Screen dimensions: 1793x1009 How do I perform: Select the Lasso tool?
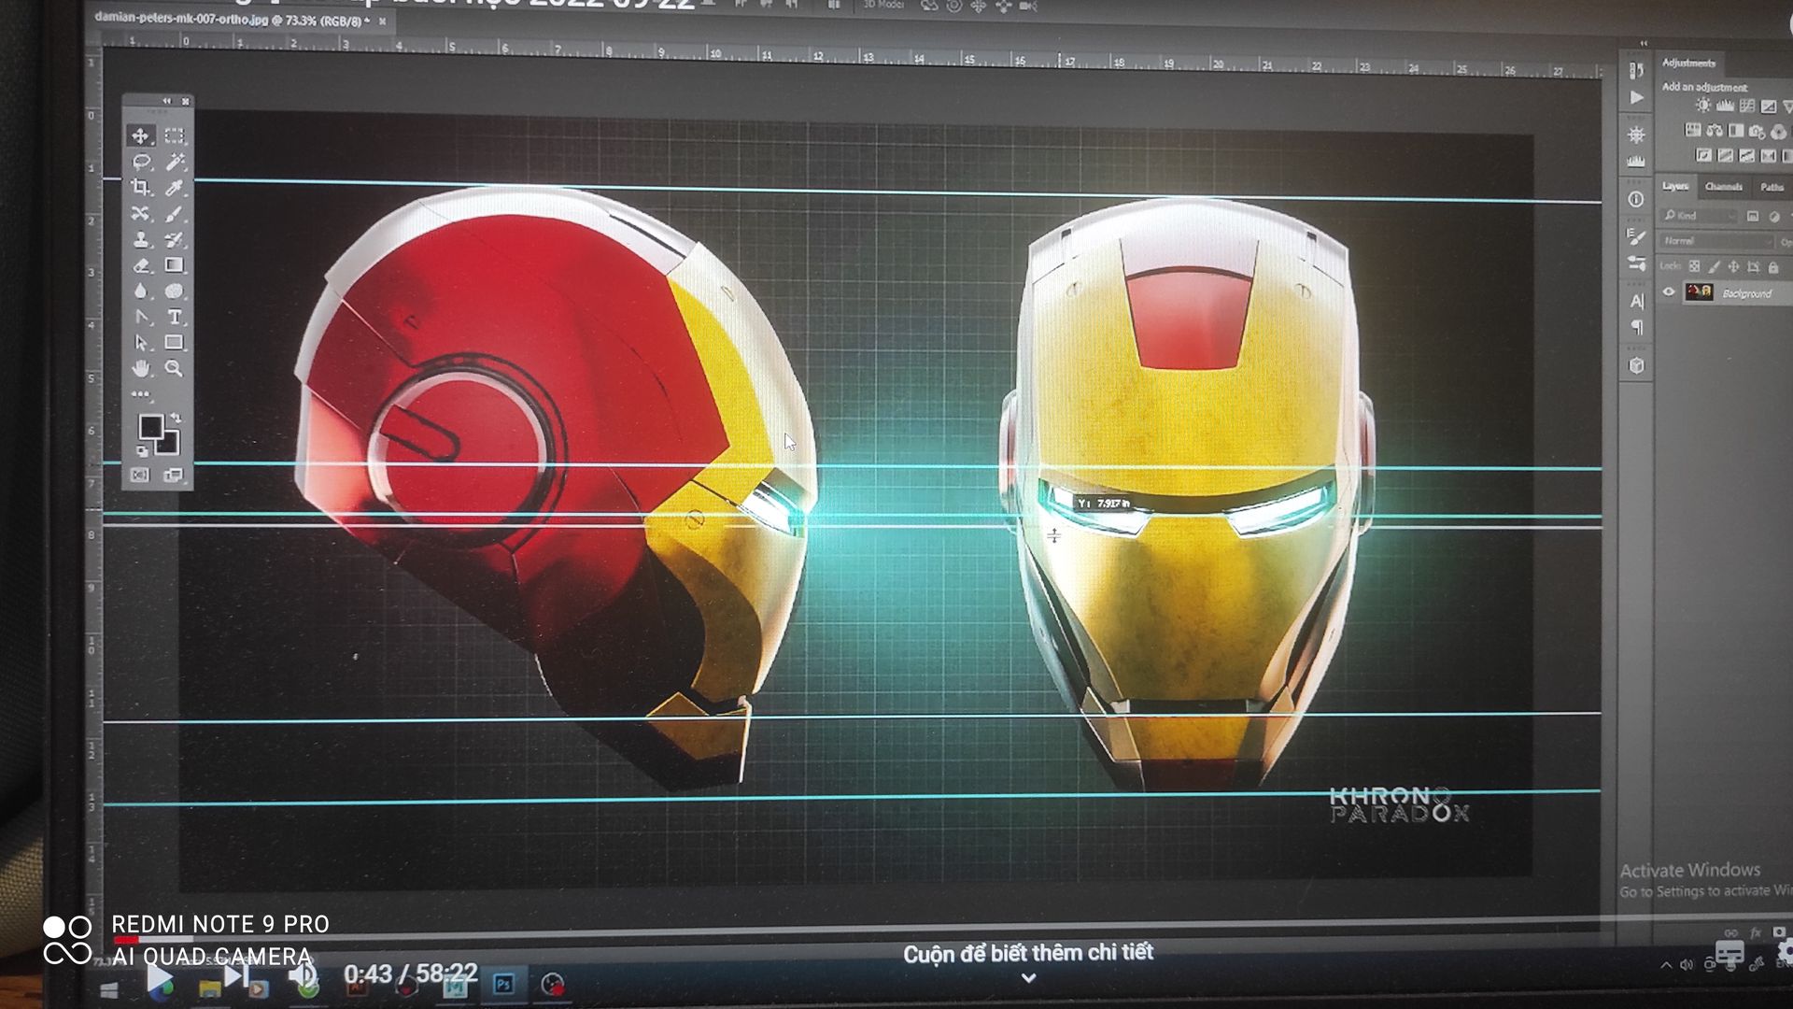[140, 162]
